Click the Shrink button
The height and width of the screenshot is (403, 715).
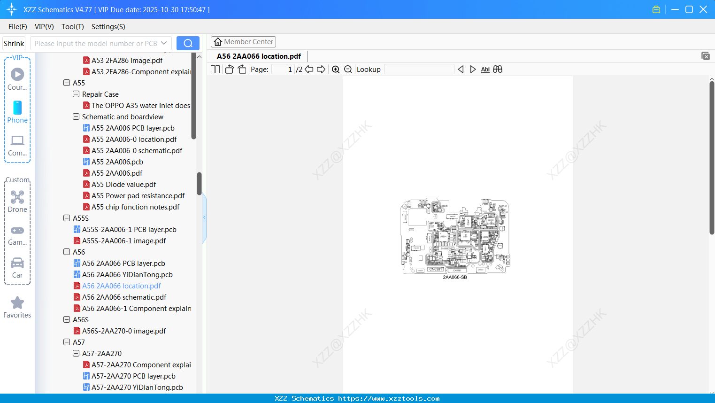14,43
